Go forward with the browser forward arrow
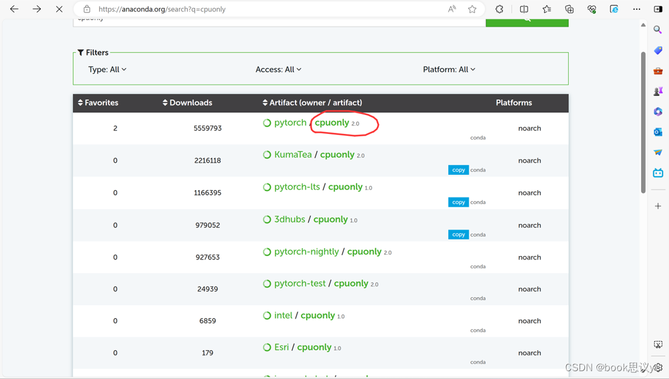 (x=37, y=9)
